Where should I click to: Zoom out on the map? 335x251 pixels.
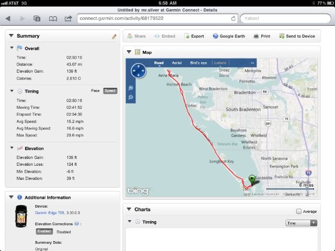tap(130, 97)
